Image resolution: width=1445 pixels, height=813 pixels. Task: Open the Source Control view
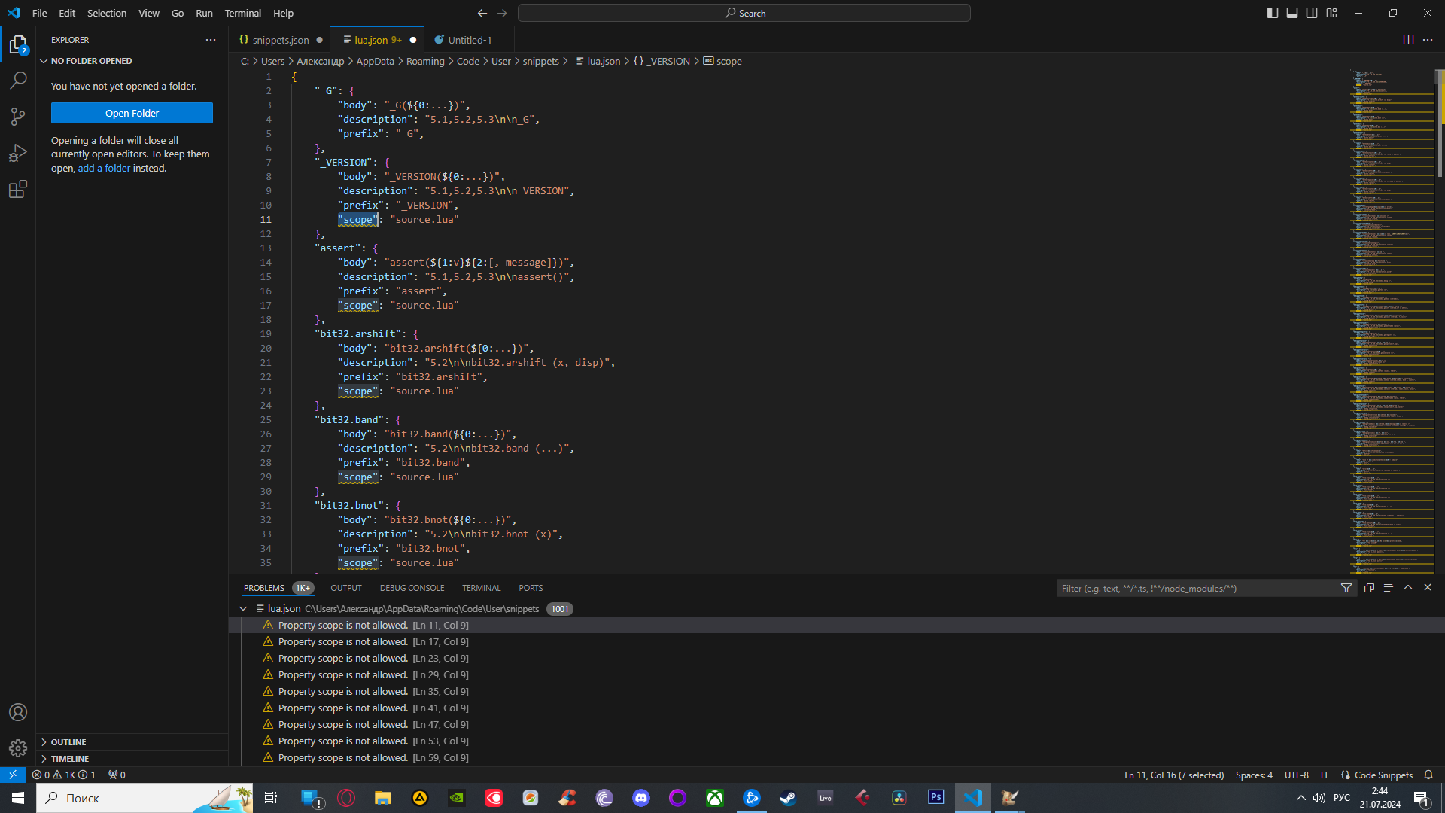pos(18,116)
